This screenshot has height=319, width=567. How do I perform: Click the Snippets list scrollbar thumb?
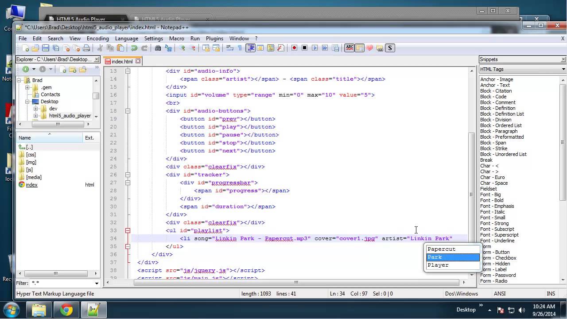click(x=563, y=143)
